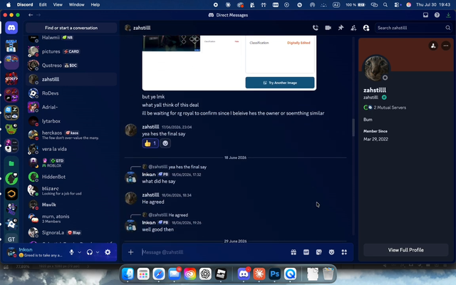
Task: Add friends to DM icon
Action: [353, 28]
